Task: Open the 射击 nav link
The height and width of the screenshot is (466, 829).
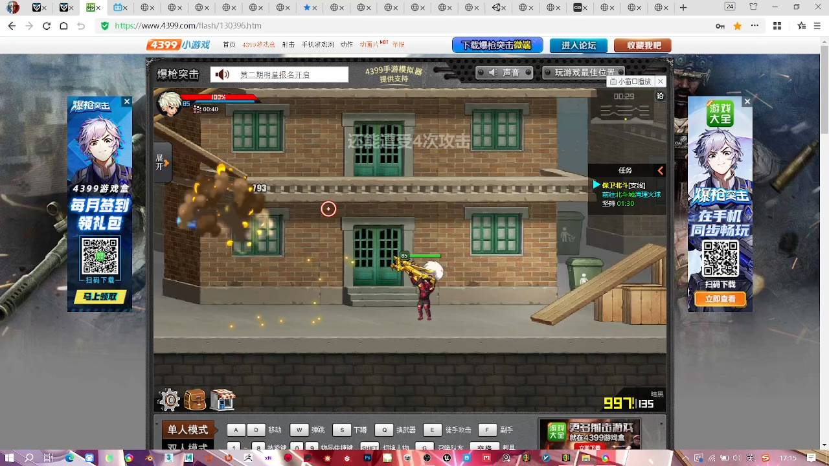Action: (288, 45)
